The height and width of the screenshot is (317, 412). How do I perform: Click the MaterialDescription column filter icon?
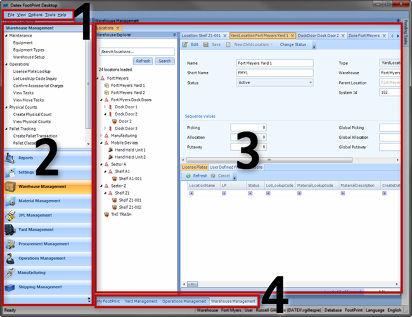pos(343,193)
